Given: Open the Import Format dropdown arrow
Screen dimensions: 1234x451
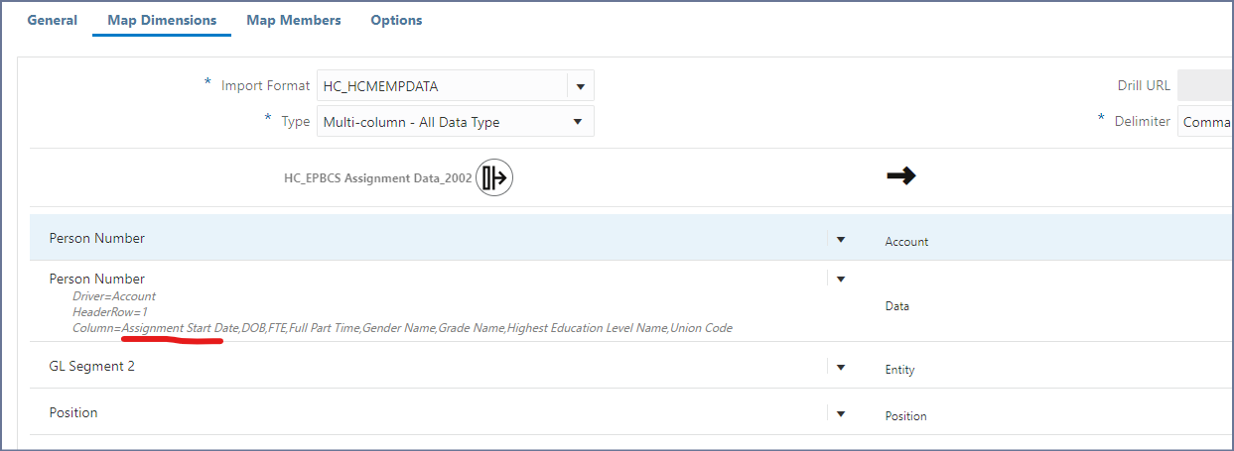Looking at the screenshot, I should coord(581,86).
